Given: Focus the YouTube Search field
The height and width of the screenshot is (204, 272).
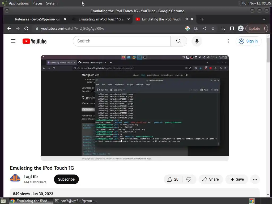Looking at the screenshot, I should [122, 41].
